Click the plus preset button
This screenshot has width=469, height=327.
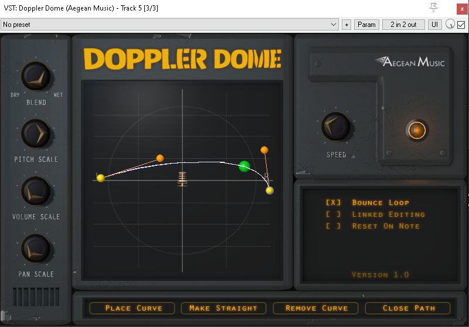[x=346, y=25]
